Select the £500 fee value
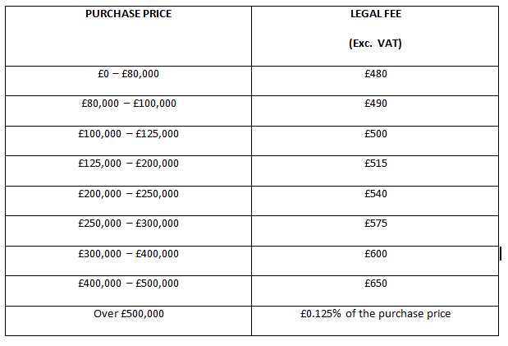This screenshot has height=346, width=508. 376,134
